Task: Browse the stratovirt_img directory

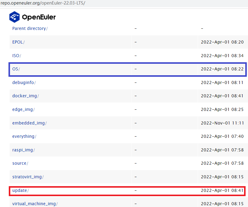Action: pos(26,176)
